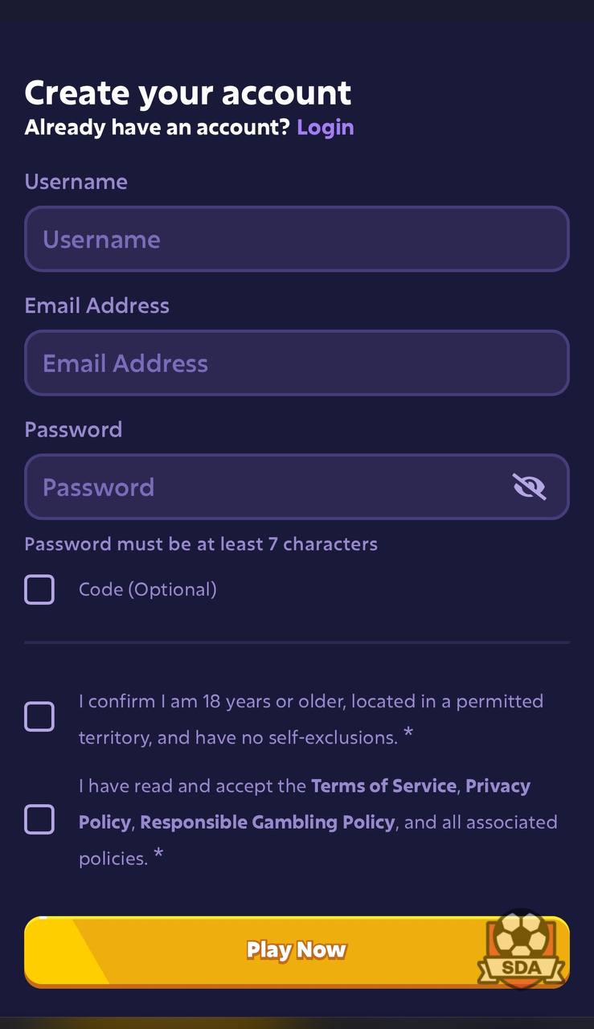Focus the Email Address input field
The height and width of the screenshot is (1029, 594).
pyautogui.click(x=297, y=363)
